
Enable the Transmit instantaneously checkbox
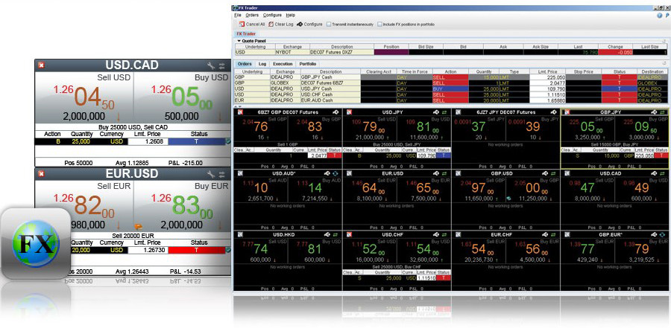tap(329, 25)
